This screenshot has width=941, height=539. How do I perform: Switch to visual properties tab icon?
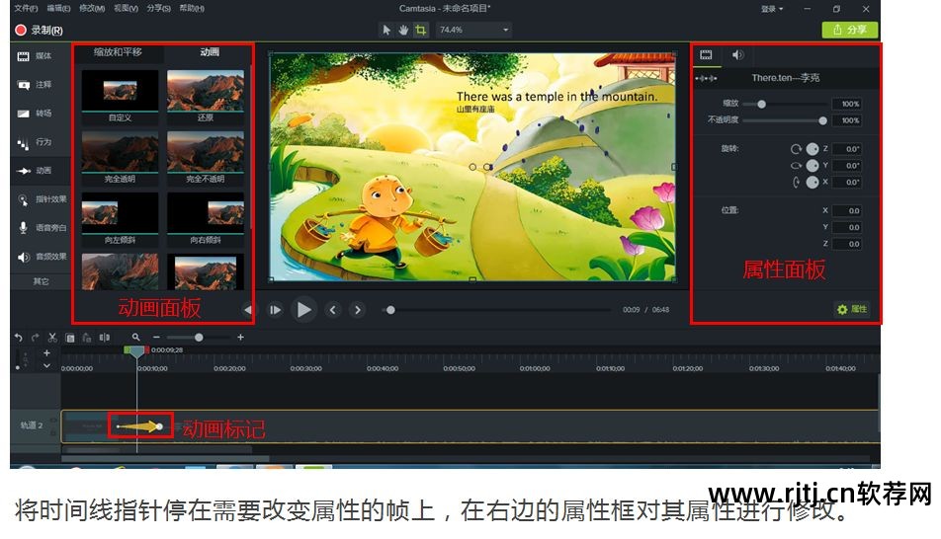(707, 55)
